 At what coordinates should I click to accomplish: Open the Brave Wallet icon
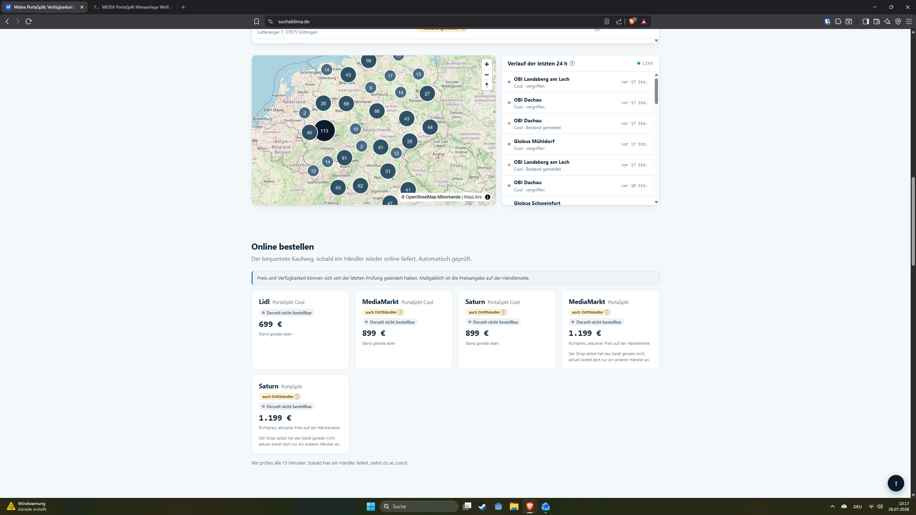pyautogui.click(x=877, y=21)
